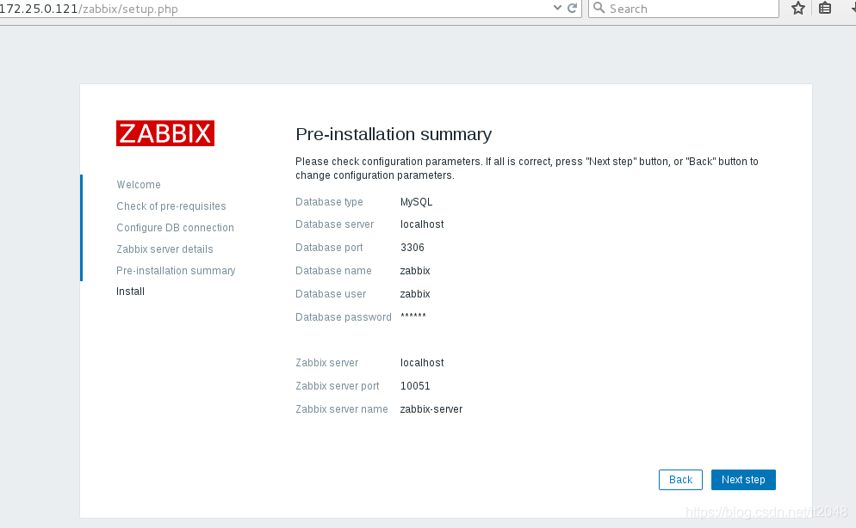Select Zabbix server details step
The width and height of the screenshot is (856, 528).
click(164, 249)
